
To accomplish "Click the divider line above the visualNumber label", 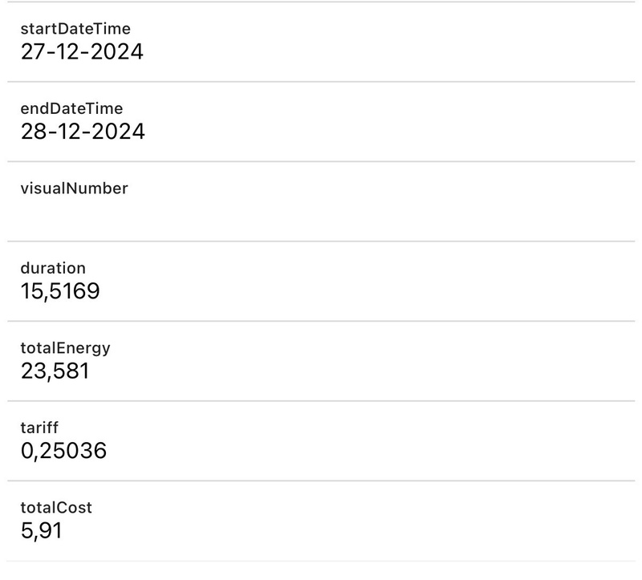I will (321, 161).
